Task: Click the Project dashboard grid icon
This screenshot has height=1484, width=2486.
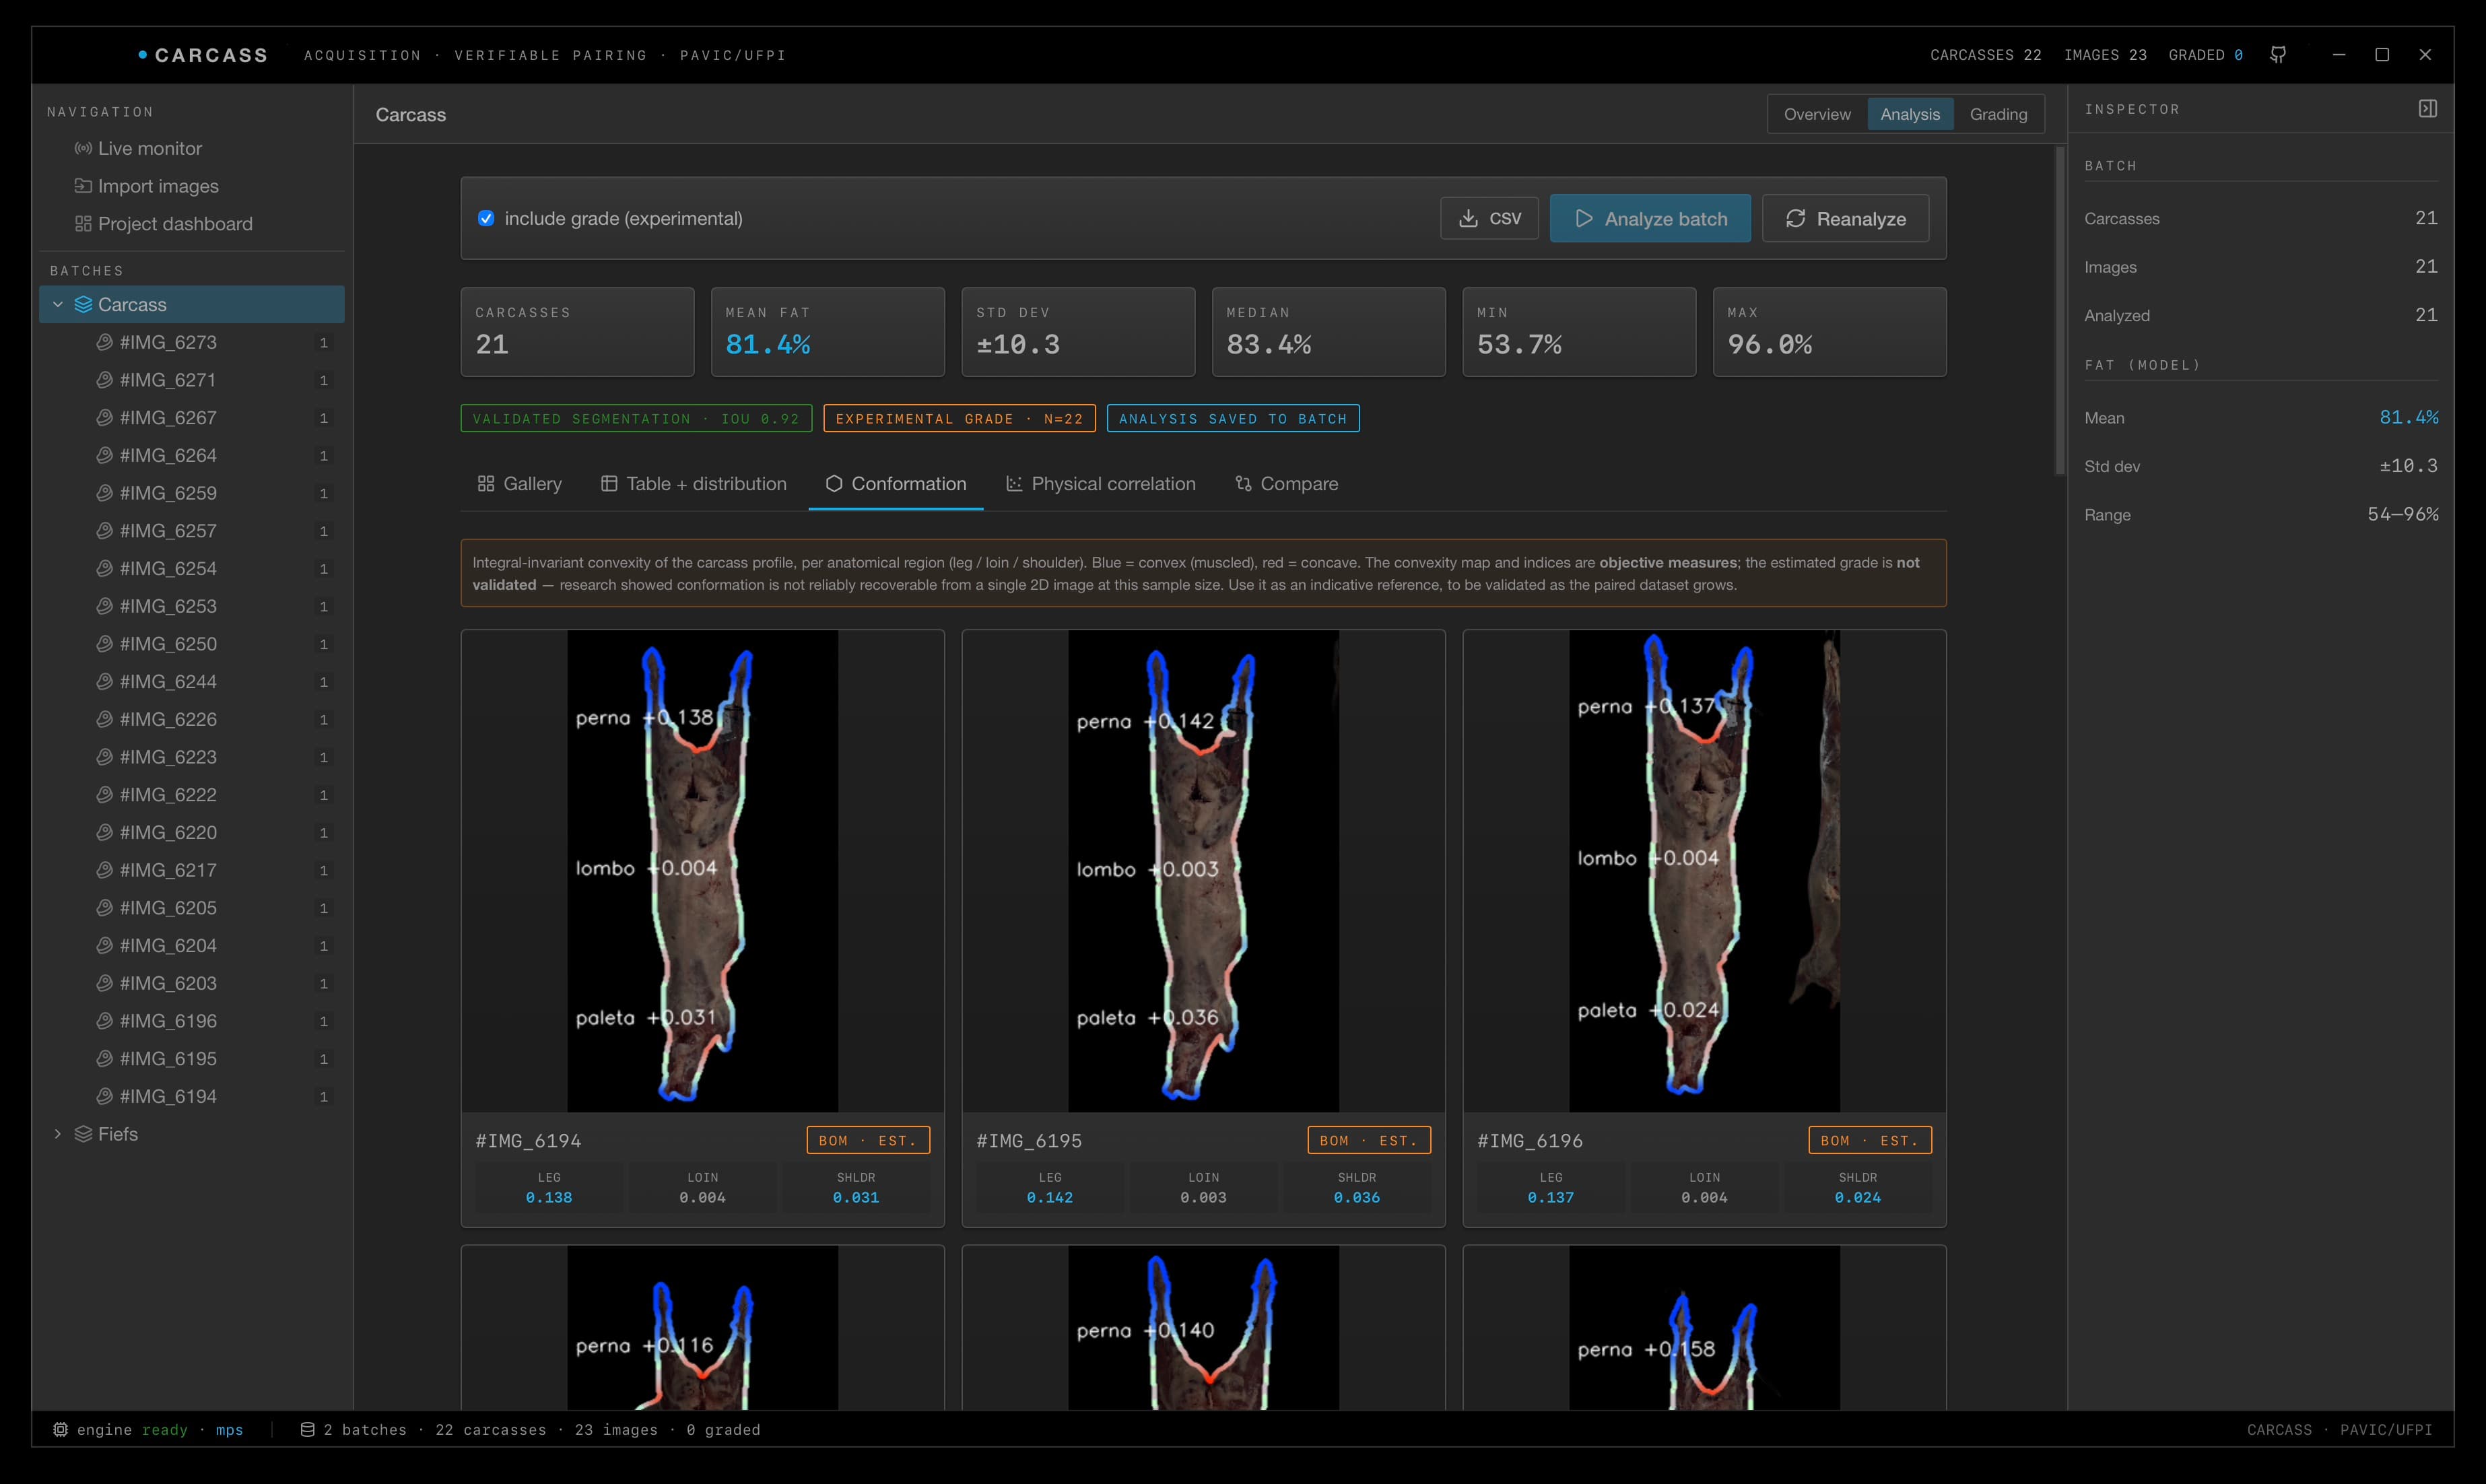Action: [83, 224]
